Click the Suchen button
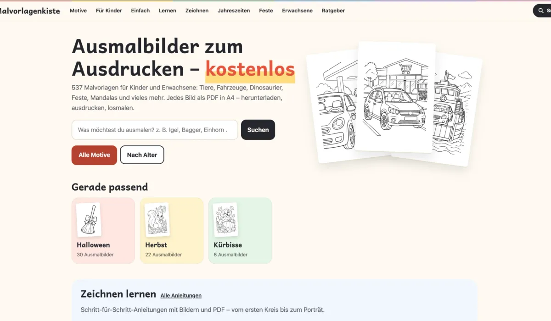Screen dimensions: 551x321 (x=258, y=130)
